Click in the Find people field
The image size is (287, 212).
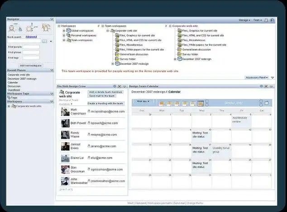point(31,47)
